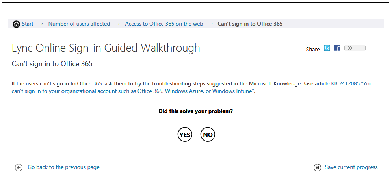Click the Can't sign in to Office 365 subheading
392x178 pixels.
point(52,63)
